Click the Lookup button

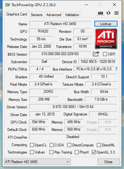pyautogui.click(x=106, y=24)
